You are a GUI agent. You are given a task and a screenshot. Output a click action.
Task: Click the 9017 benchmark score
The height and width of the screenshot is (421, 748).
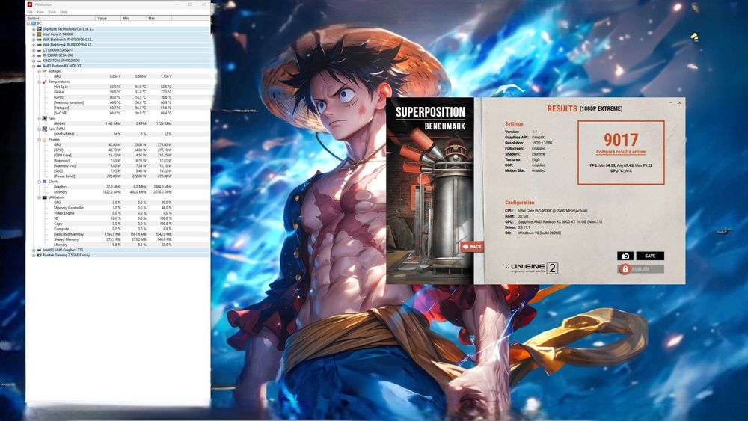point(621,140)
